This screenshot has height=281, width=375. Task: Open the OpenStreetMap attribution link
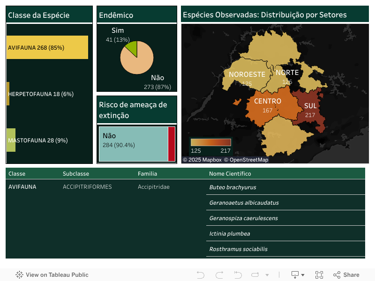[246, 160]
